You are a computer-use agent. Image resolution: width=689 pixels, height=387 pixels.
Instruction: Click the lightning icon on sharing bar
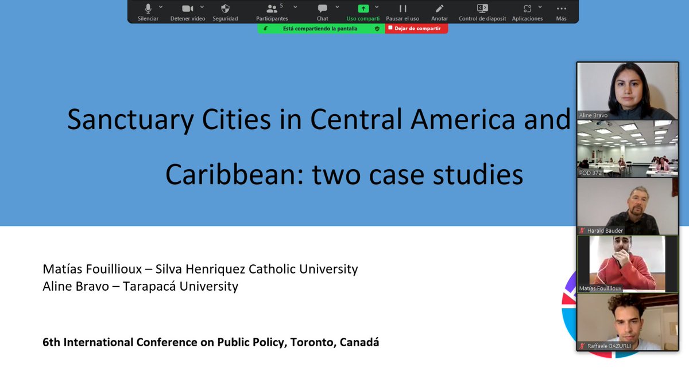(265, 28)
